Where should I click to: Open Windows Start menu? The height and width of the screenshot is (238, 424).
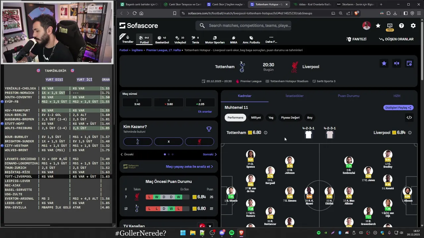183,233
